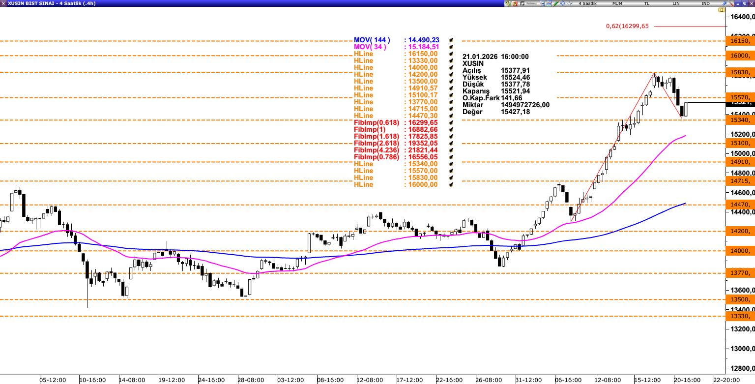The image size is (755, 384).
Task: Select the LIN scale option
Action: tap(676, 3)
